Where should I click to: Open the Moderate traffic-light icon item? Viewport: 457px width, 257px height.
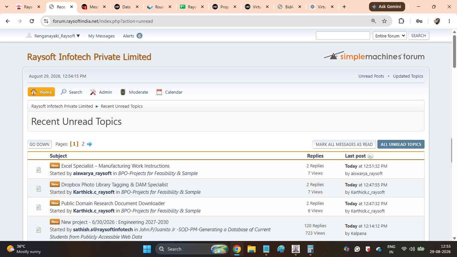[x=123, y=92]
